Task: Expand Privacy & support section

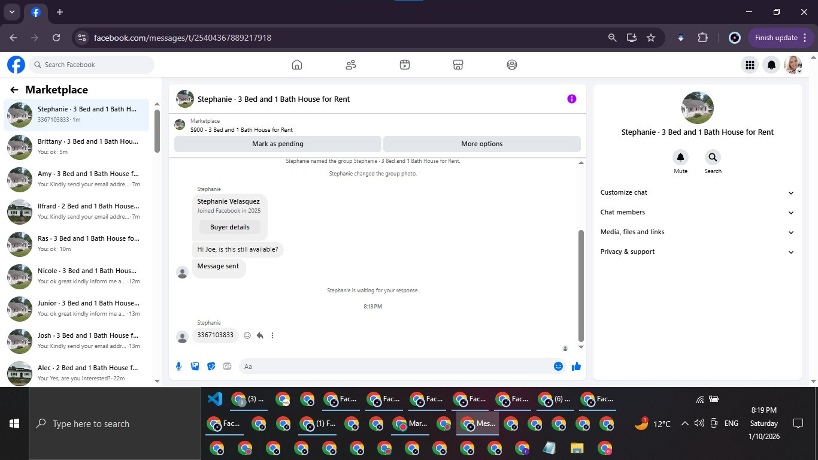Action: (698, 252)
